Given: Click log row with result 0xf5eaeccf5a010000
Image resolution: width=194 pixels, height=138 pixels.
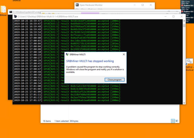Looking at the screenshot, I should point(66,35).
